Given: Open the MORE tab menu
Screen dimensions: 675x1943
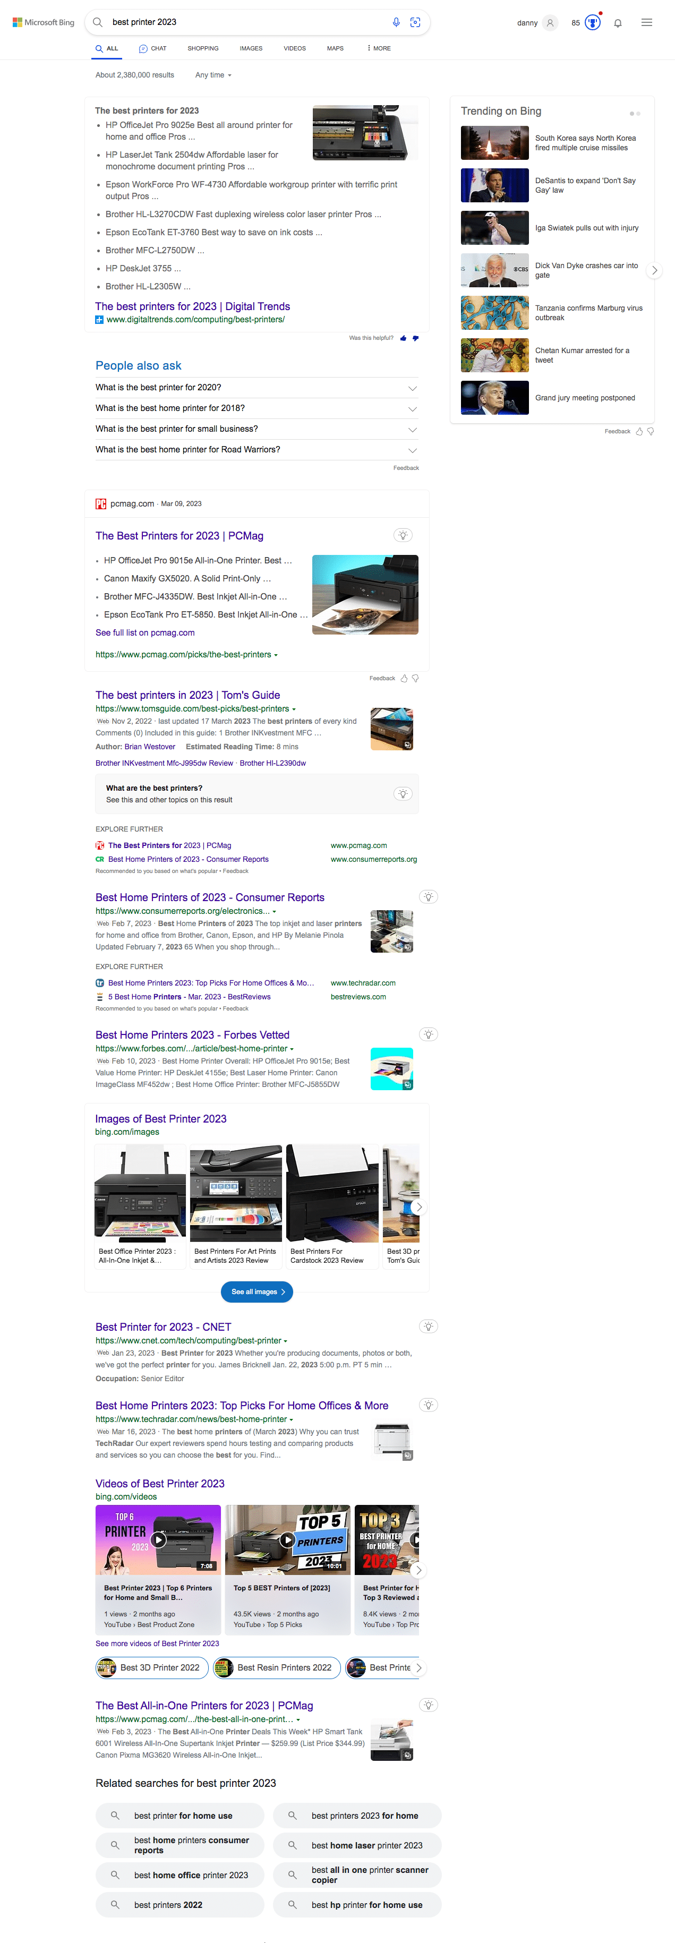Looking at the screenshot, I should pos(379,48).
